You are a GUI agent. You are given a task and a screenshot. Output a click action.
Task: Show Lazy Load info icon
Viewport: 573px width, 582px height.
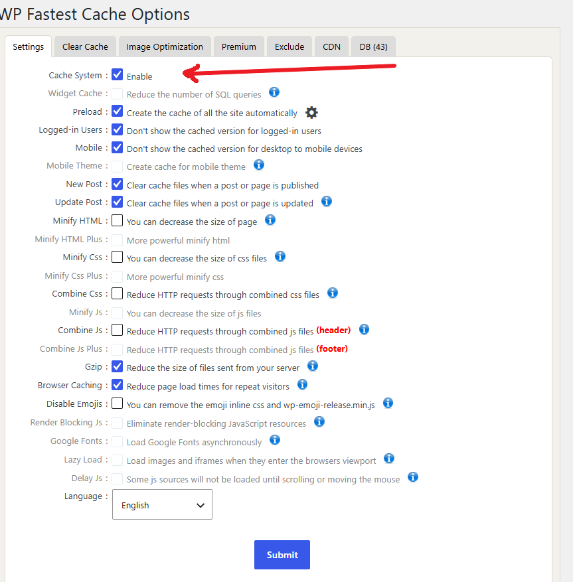point(389,459)
